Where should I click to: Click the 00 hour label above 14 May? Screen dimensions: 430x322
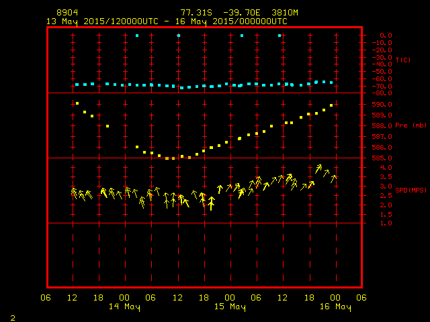click(x=124, y=298)
